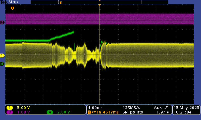This screenshot has height=120, width=201.
Task: Toggle the channel 3 badge showing 1.00 V
Action: tap(10, 112)
